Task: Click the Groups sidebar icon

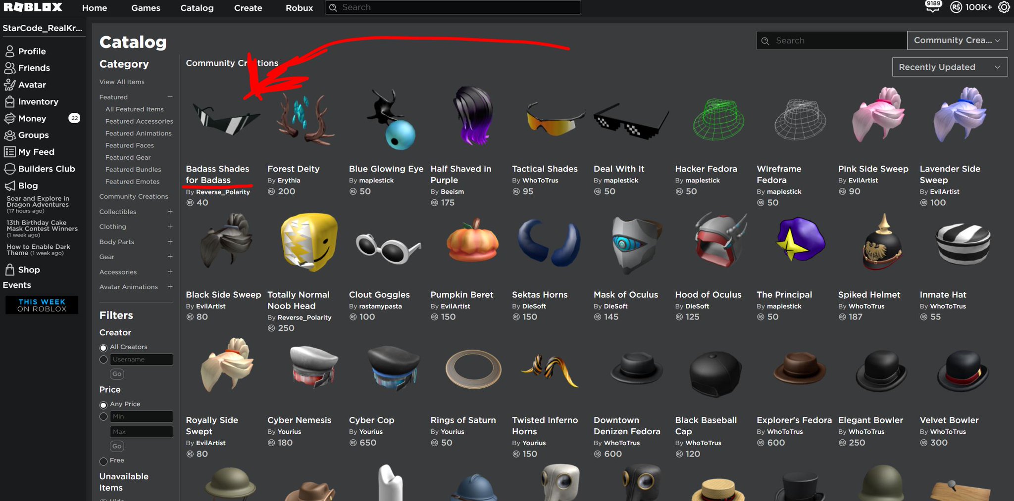Action: click(x=9, y=135)
